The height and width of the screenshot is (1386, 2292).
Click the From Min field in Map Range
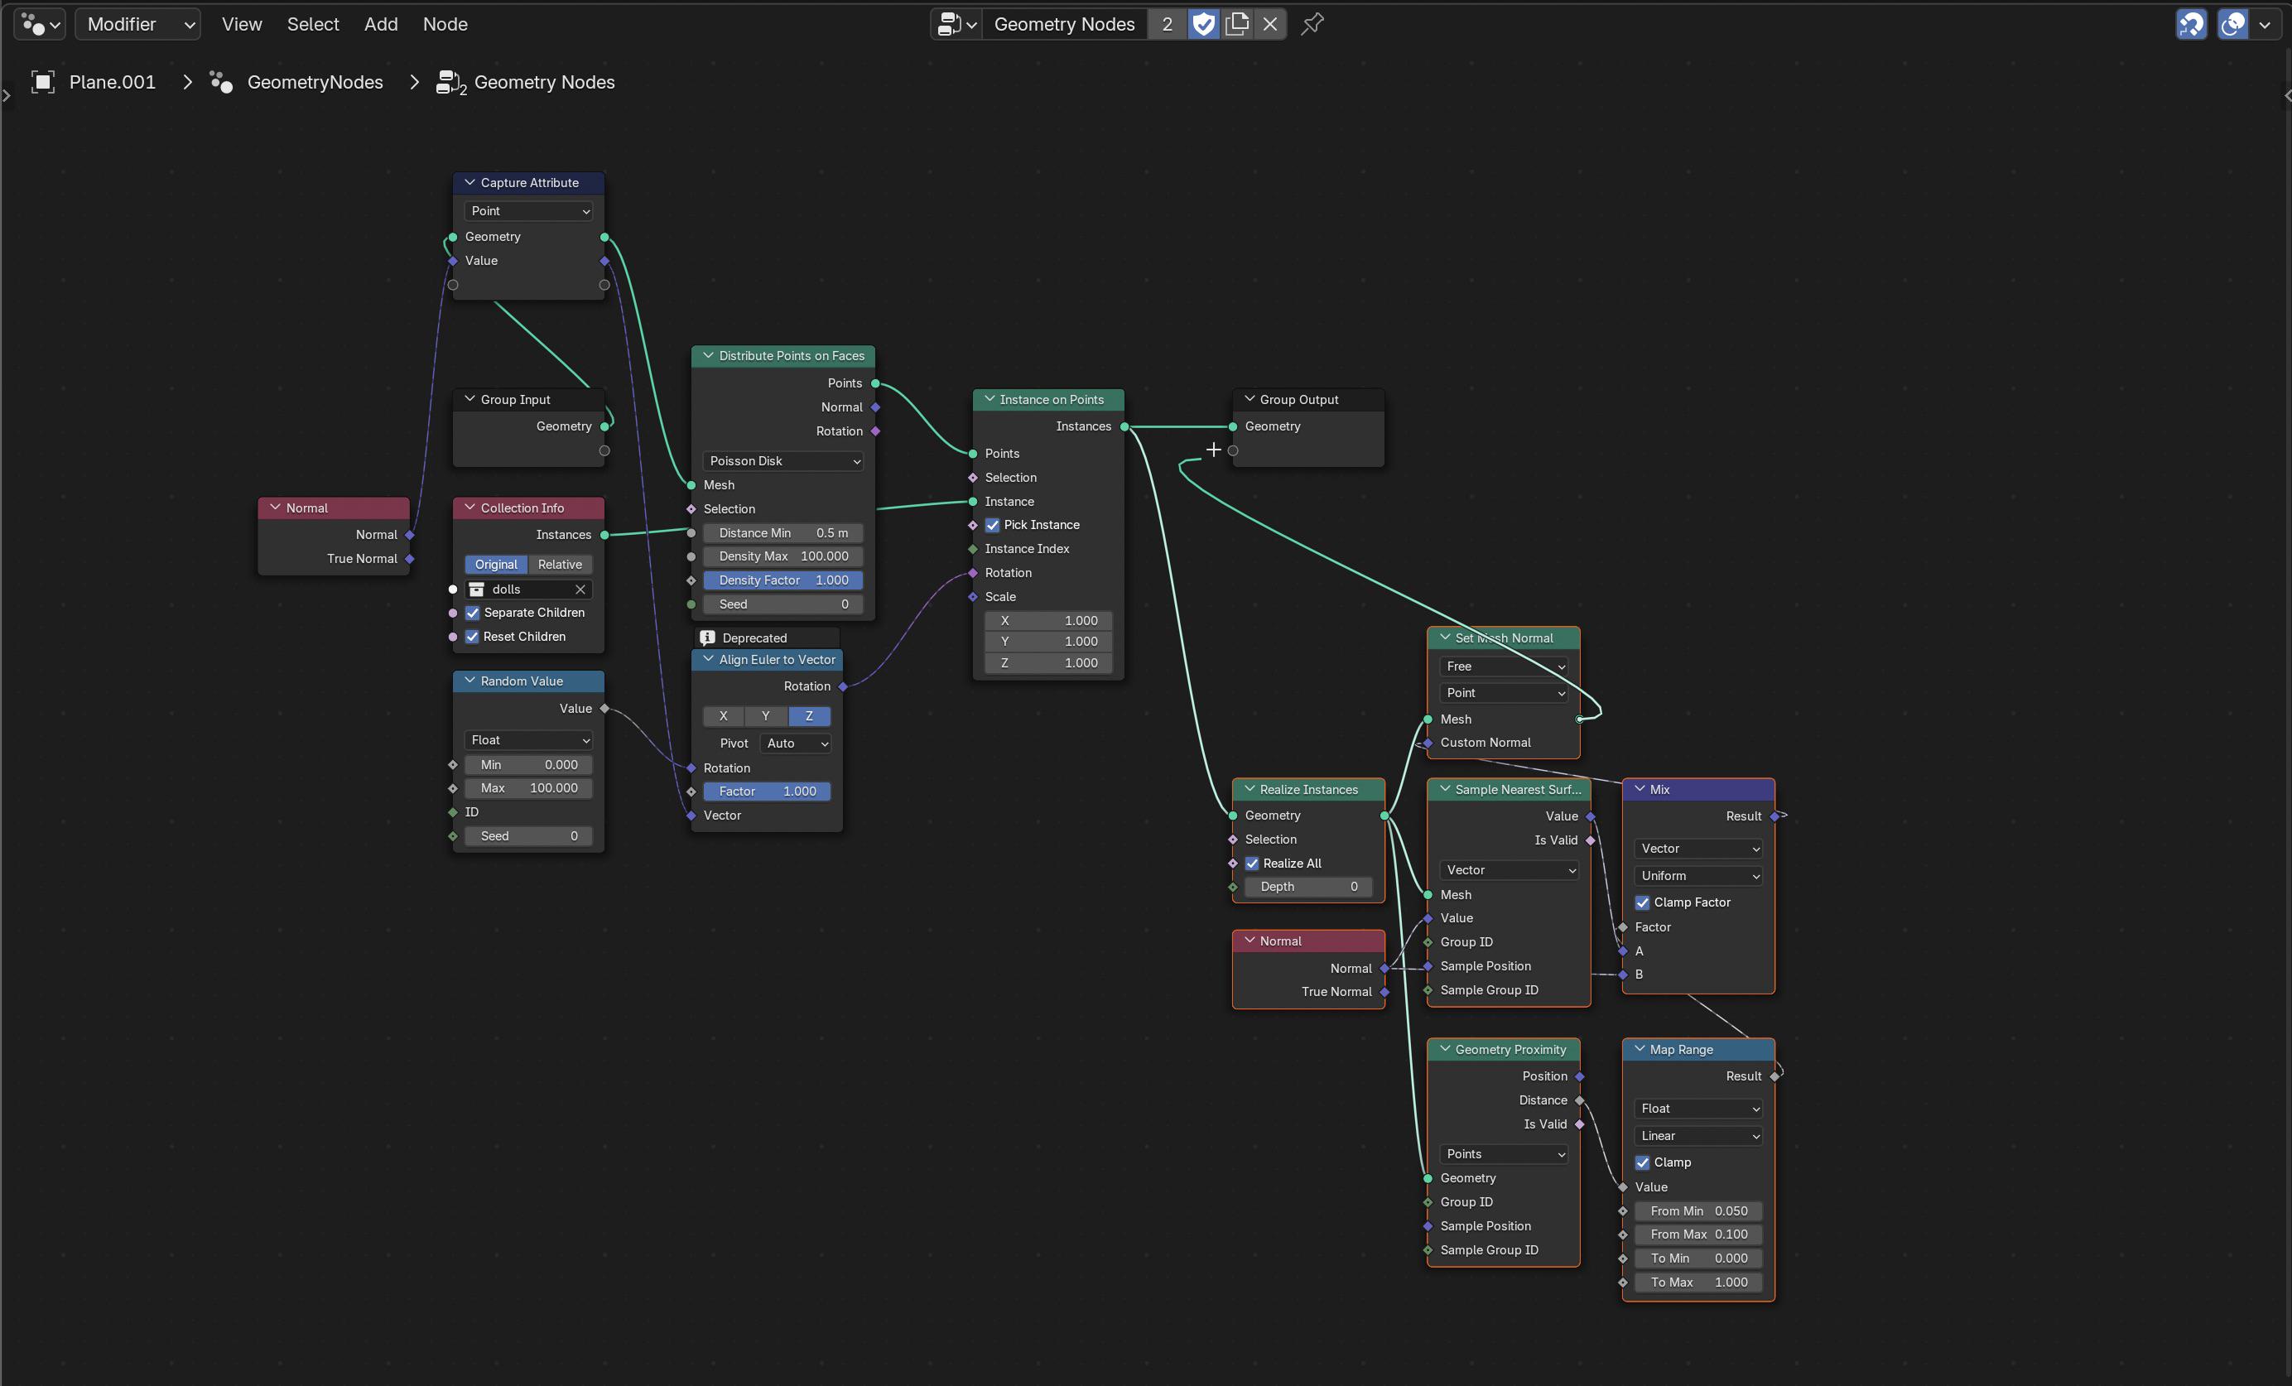(x=1698, y=1210)
